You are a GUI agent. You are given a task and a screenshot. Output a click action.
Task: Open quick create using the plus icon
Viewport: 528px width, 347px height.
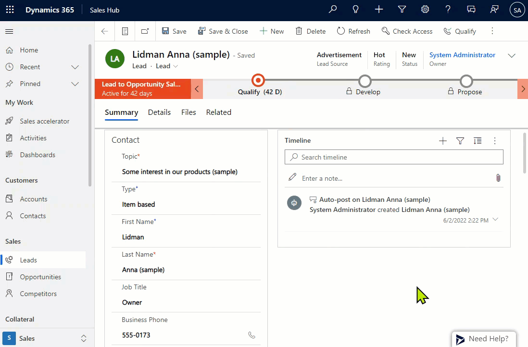(379, 9)
